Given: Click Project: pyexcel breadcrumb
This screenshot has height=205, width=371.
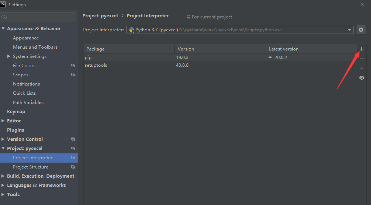Looking at the screenshot, I should point(100,16).
